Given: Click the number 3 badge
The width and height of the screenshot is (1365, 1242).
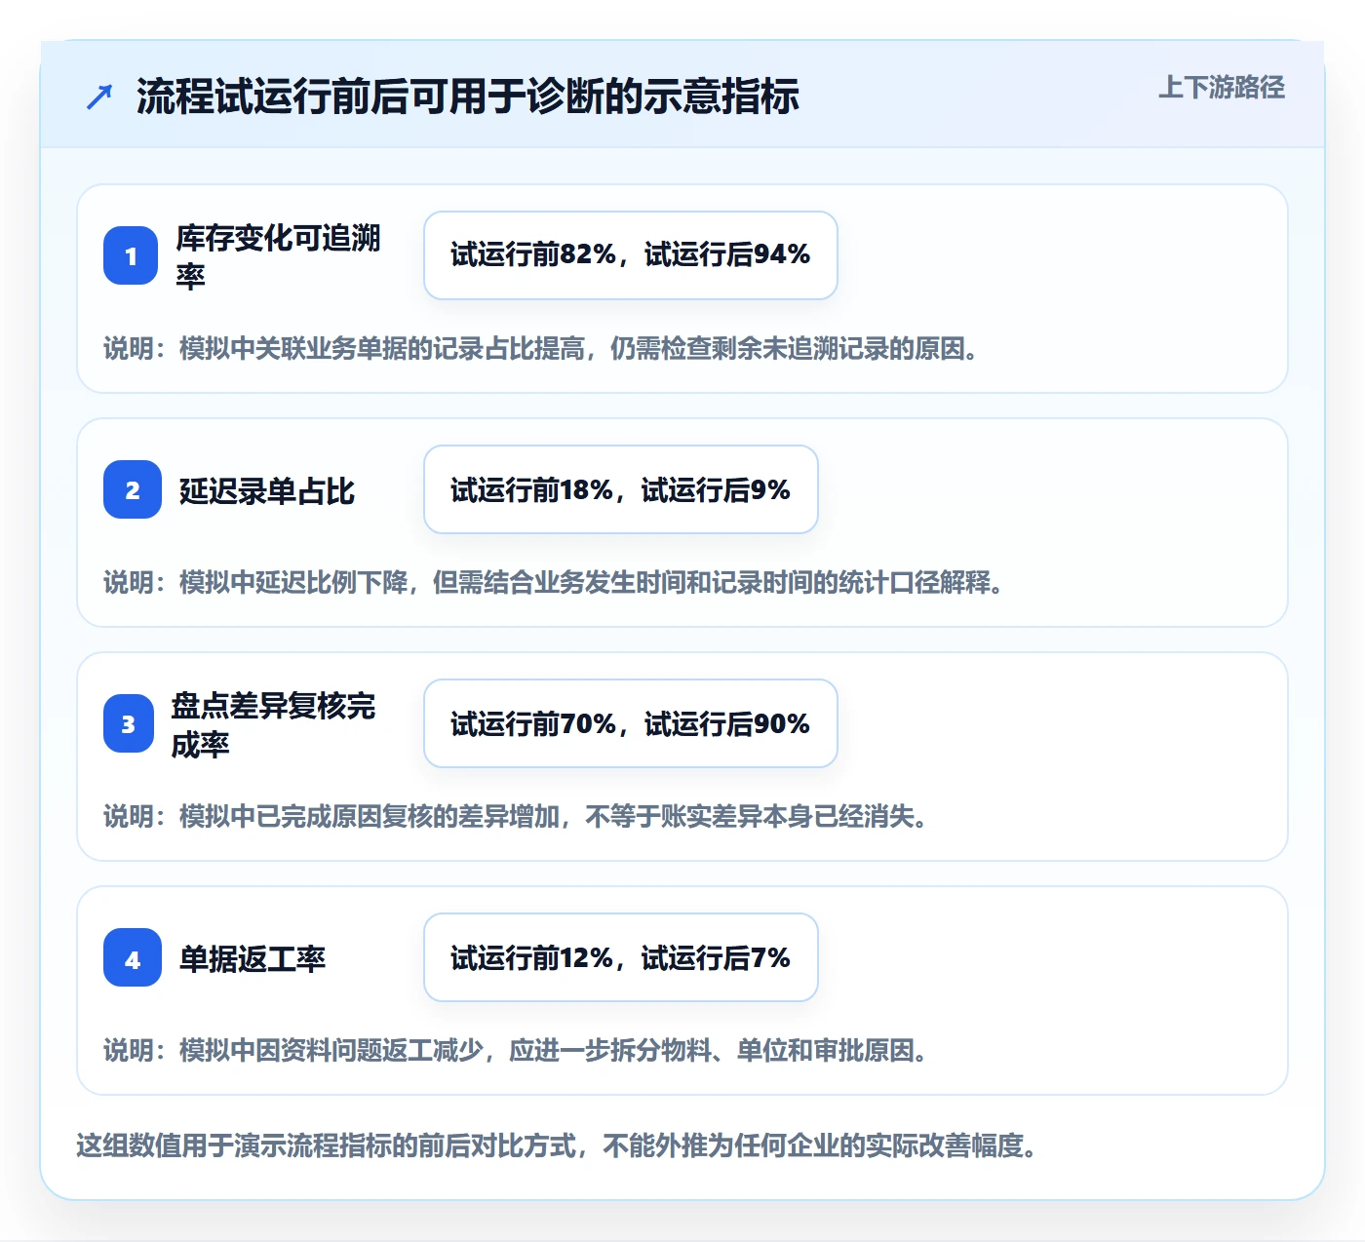Looking at the screenshot, I should coord(129,723).
